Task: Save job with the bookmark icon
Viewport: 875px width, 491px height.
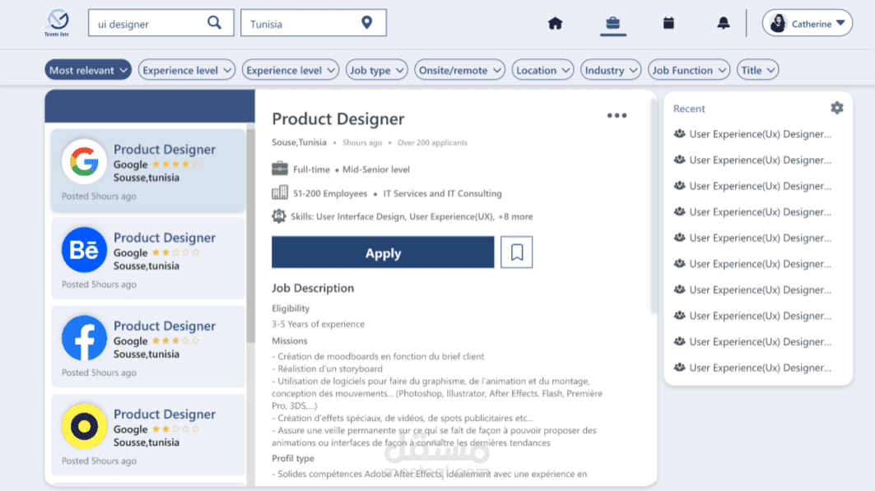Action: pos(517,252)
